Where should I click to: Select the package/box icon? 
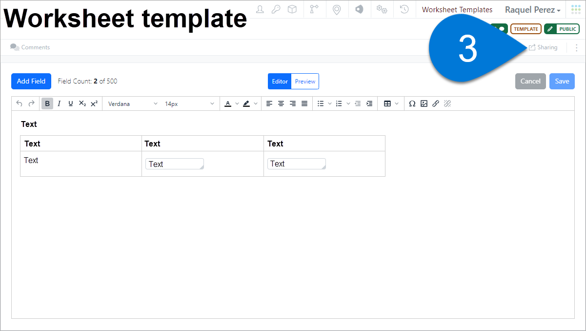292,9
